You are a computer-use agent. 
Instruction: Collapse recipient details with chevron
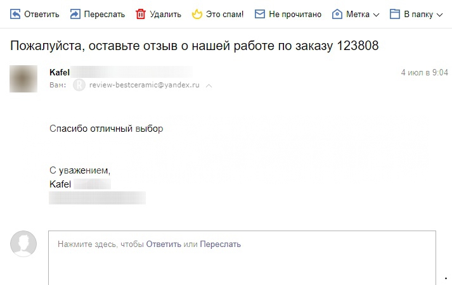click(x=209, y=85)
